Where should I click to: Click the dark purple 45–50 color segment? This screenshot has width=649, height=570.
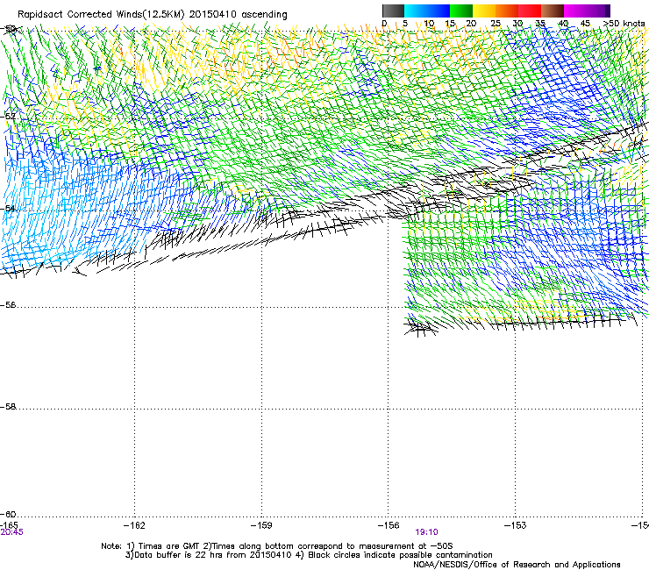598,11
